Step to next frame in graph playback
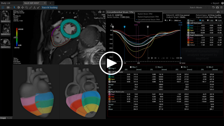The height and width of the screenshot is (126, 224). (x=155, y=58)
